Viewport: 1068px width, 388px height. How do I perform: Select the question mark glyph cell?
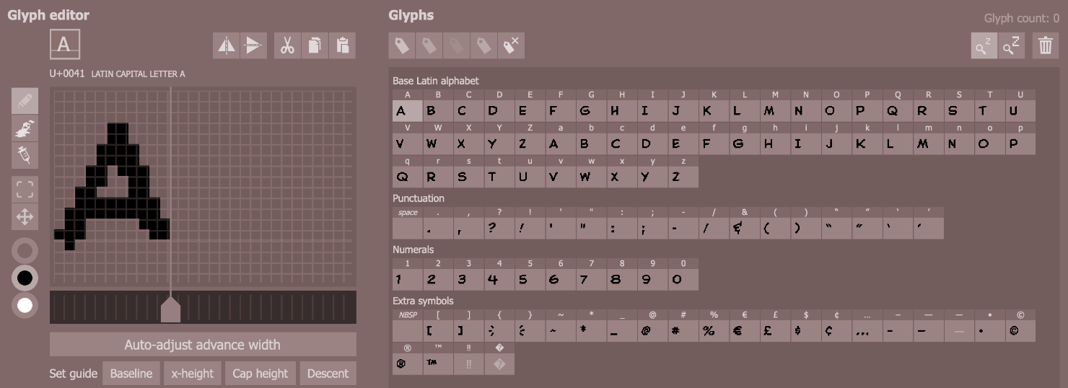coord(499,223)
